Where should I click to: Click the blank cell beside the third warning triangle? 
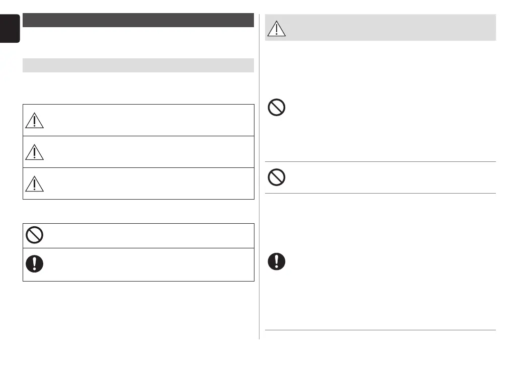149,184
